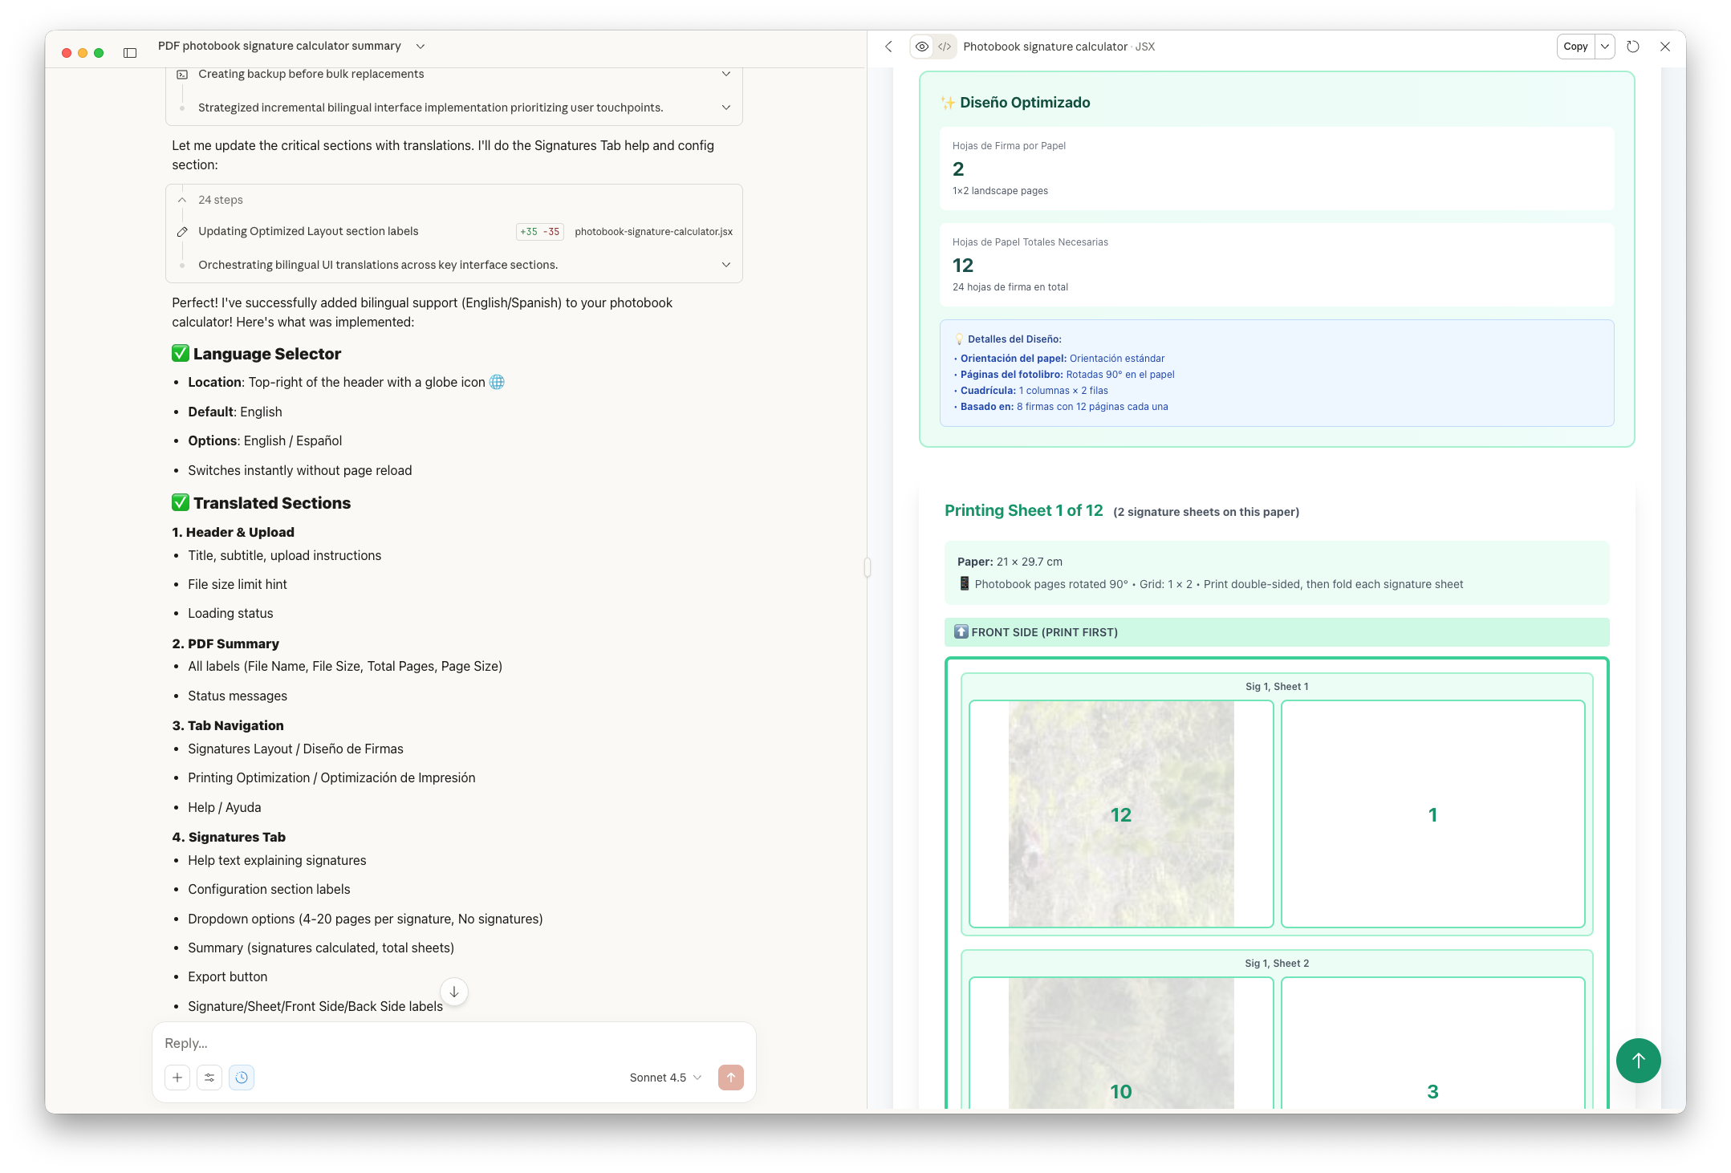Open the tools settings sliders icon
This screenshot has height=1173, width=1731.
point(209,1078)
